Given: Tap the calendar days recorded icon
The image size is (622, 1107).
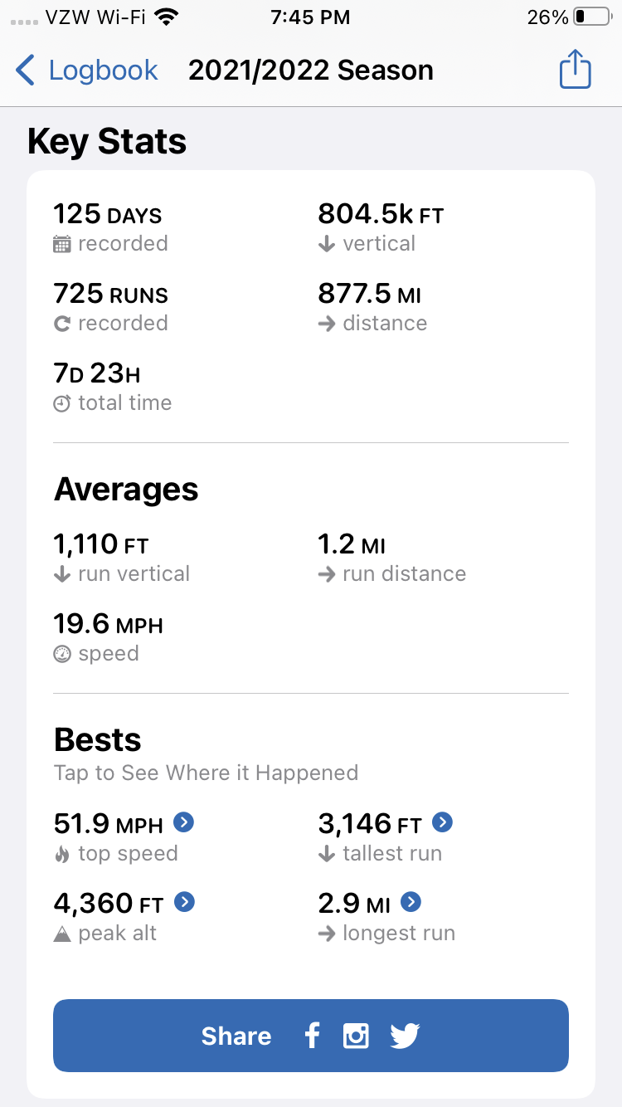Looking at the screenshot, I should pyautogui.click(x=62, y=244).
